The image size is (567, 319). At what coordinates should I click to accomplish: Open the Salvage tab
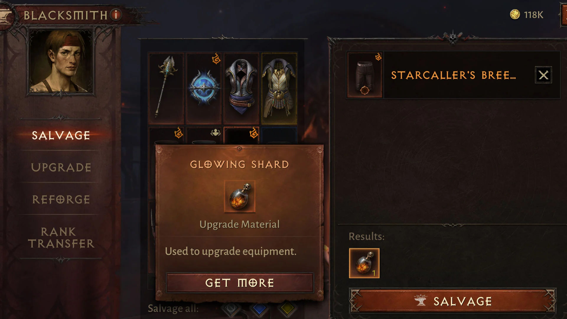pyautogui.click(x=61, y=136)
